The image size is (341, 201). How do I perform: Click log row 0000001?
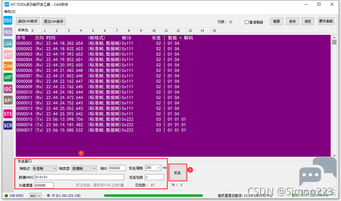click(98, 43)
